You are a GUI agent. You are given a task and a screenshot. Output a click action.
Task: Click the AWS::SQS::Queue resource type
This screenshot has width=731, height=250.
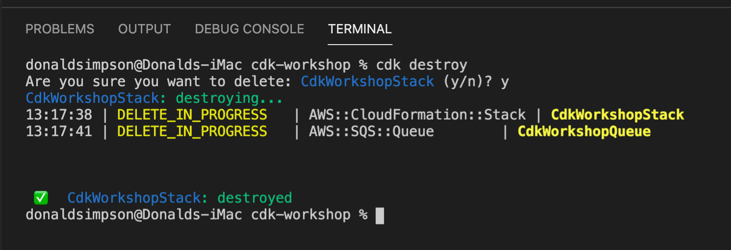[x=371, y=131]
